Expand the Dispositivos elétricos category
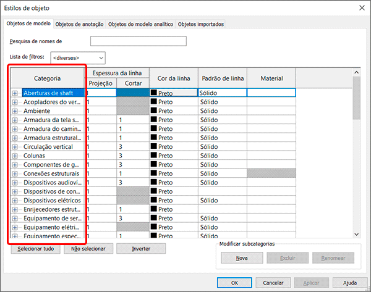Image resolution: width=371 pixels, height=292 pixels. [15, 201]
